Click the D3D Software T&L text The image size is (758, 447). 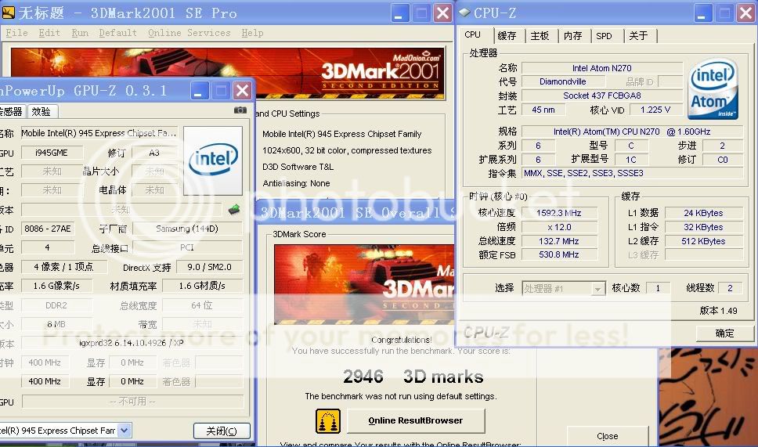[298, 167]
